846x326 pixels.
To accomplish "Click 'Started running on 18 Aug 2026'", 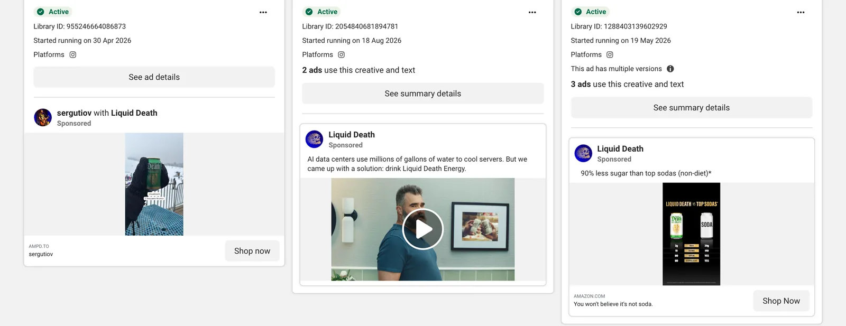I will pos(352,41).
